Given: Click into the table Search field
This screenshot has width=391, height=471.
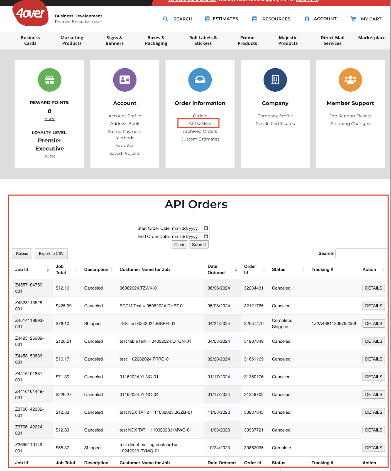Looking at the screenshot, I should [361, 253].
